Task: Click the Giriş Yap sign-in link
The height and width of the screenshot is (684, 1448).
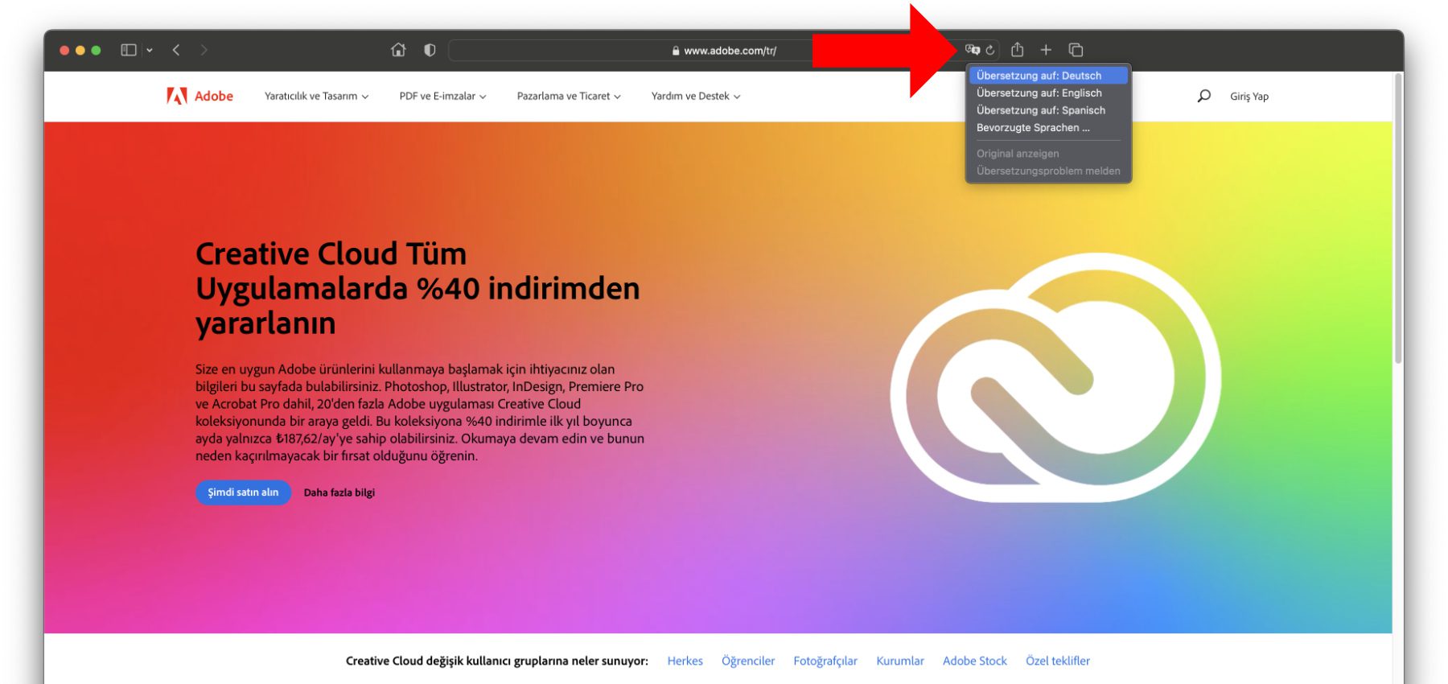Action: (x=1249, y=97)
